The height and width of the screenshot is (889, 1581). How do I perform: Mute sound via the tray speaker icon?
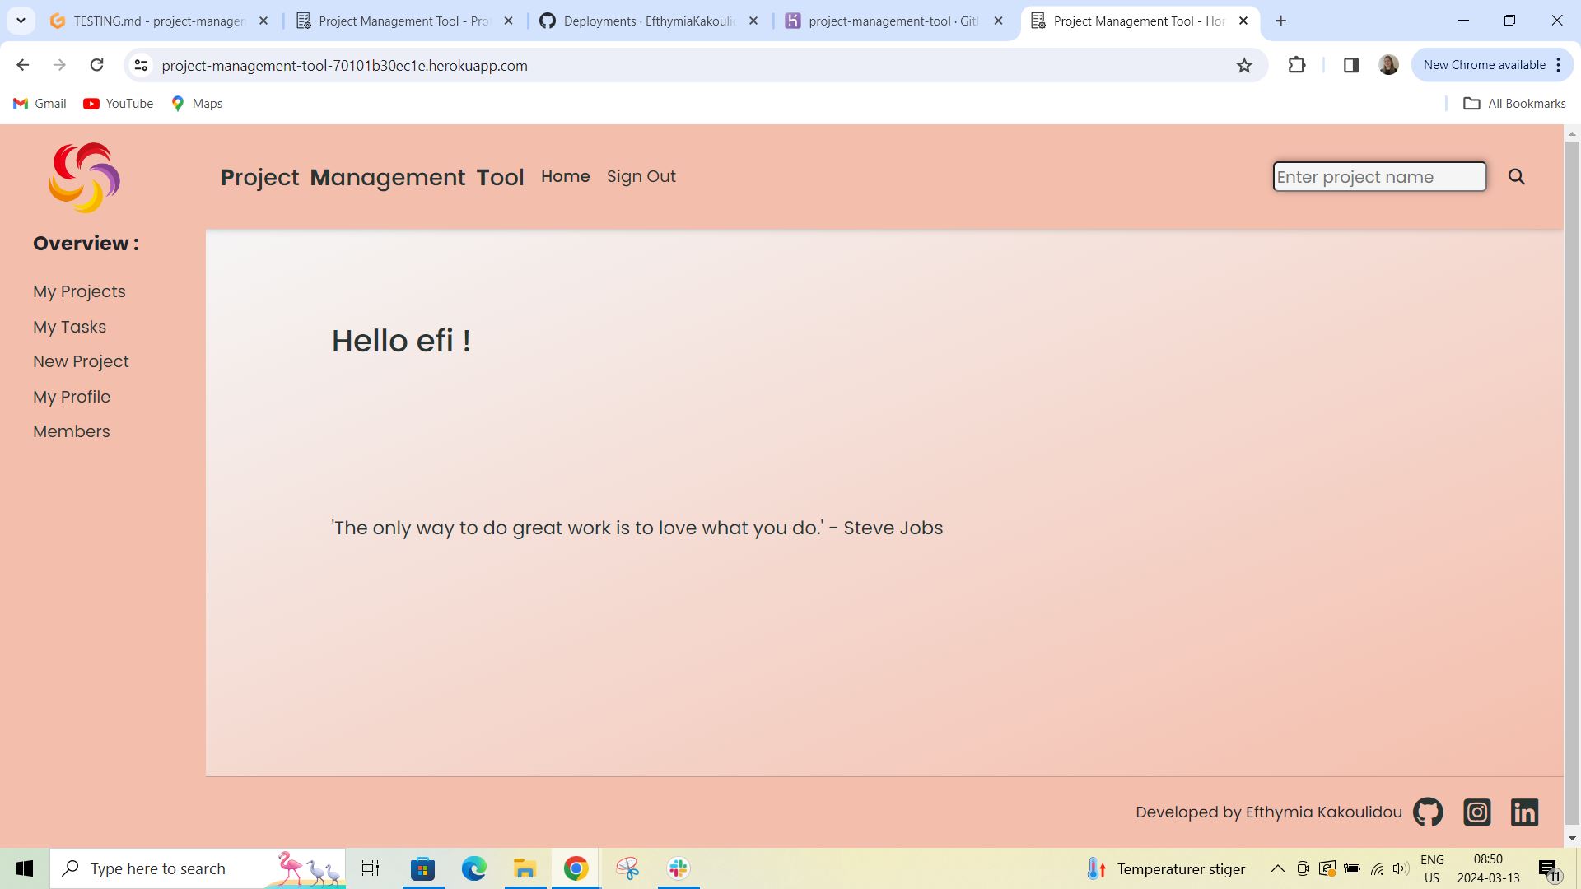[1401, 868]
